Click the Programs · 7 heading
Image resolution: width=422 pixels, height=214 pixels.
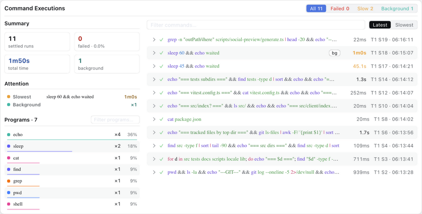click(21, 120)
